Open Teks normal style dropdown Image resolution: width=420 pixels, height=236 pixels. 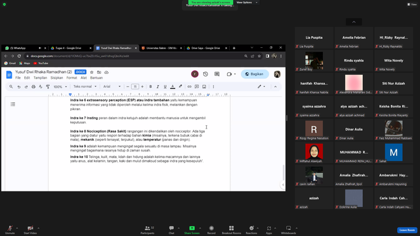coord(85,87)
